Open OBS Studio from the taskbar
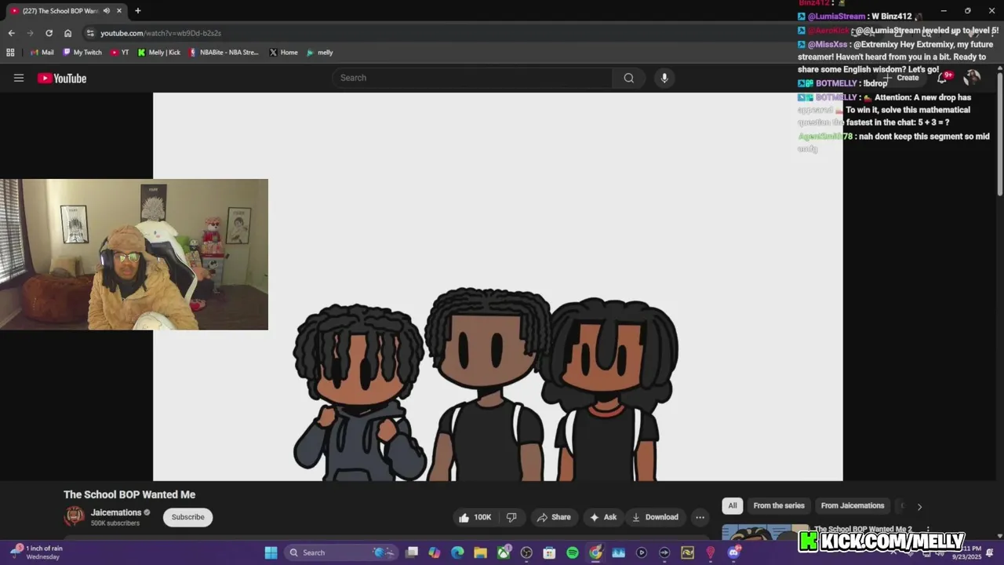1004x565 pixels. [526, 552]
